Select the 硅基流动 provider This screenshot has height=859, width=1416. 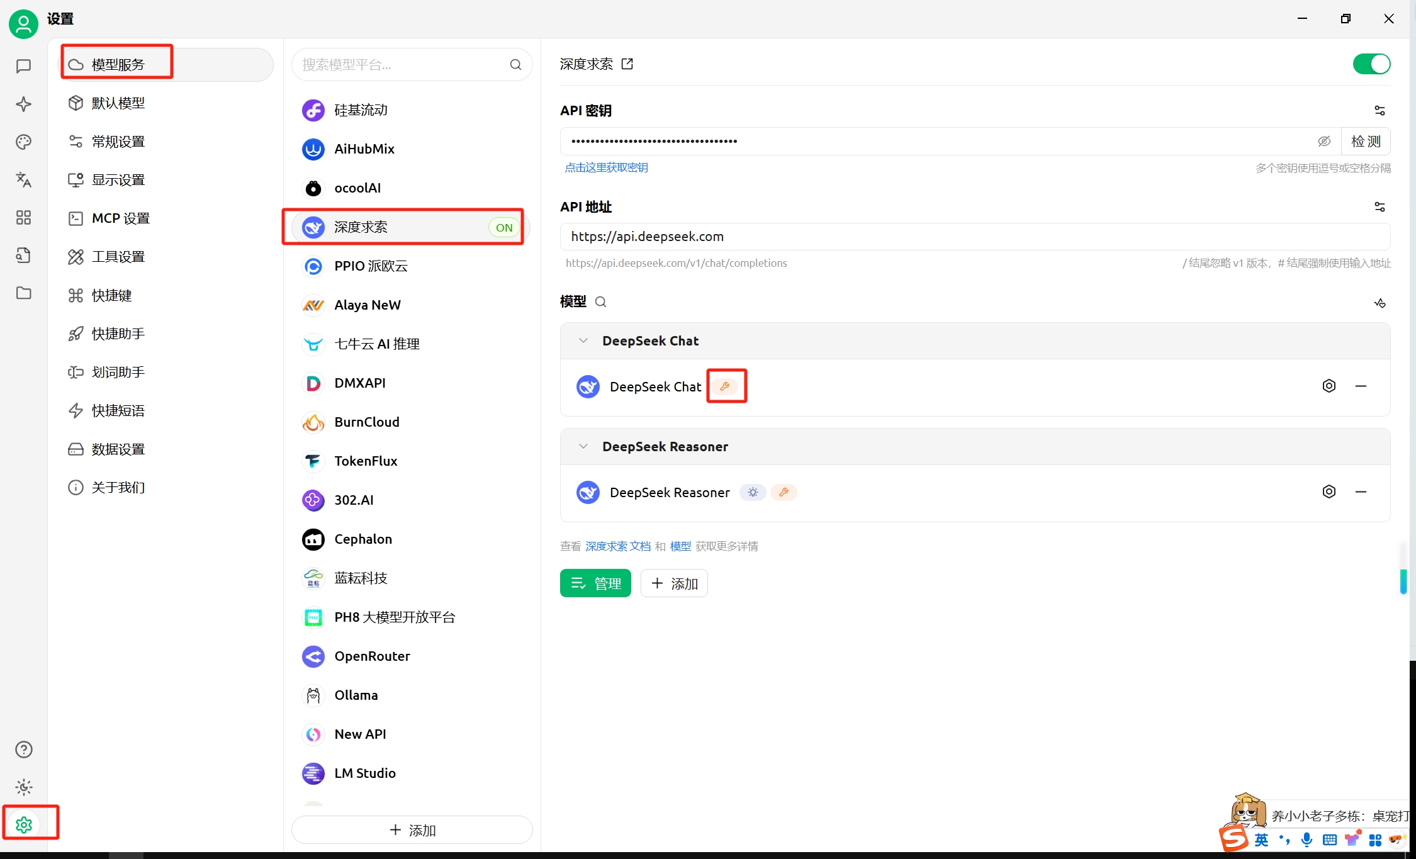(410, 110)
